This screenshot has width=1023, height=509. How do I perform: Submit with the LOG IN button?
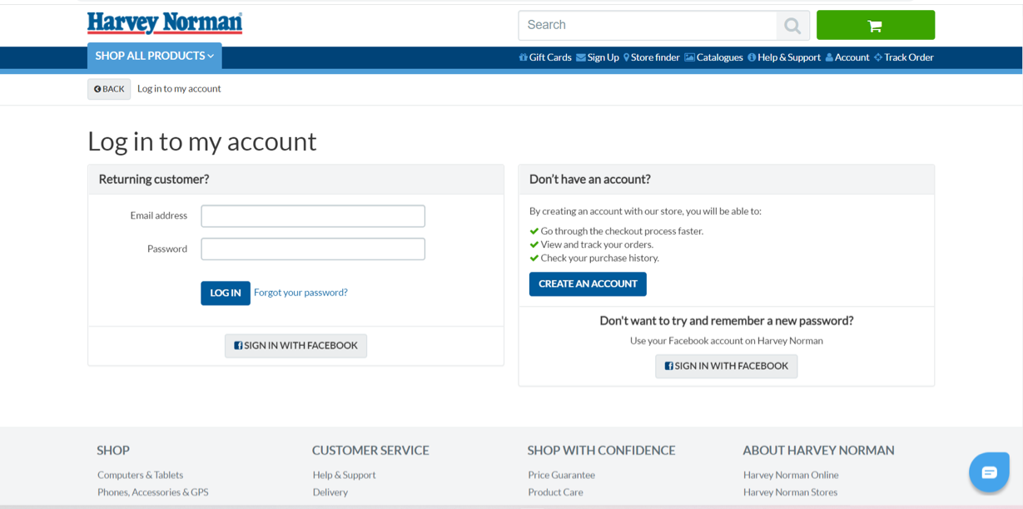[x=226, y=293]
